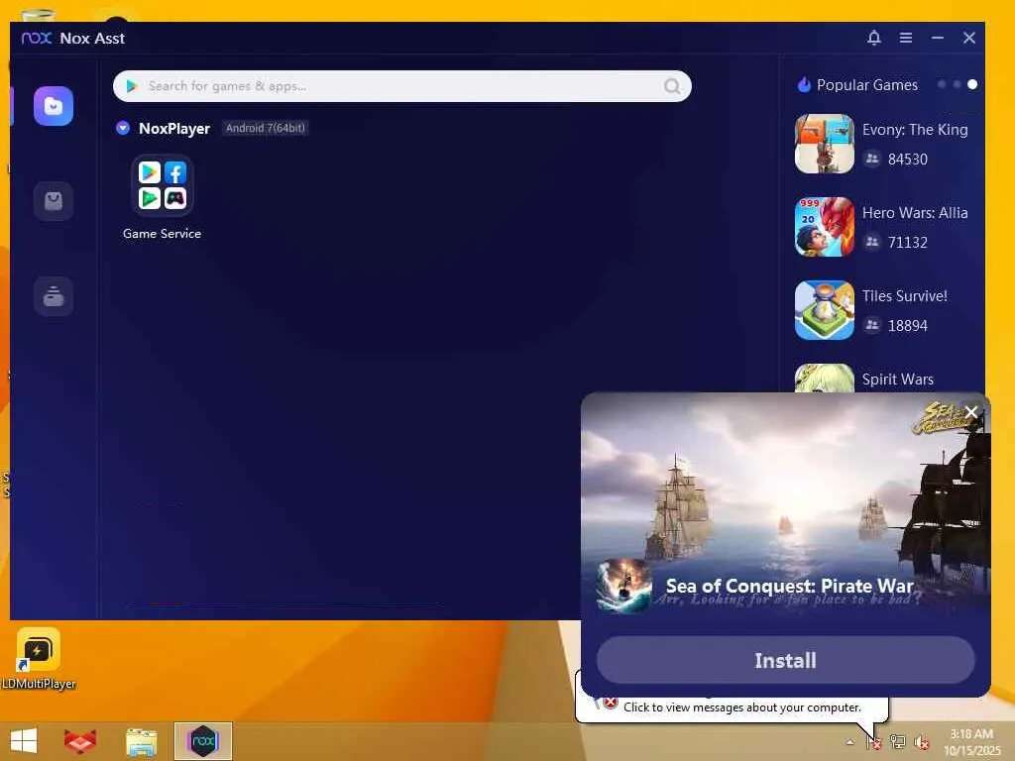1015x761 pixels.
Task: Click the Evony: The King title
Action: click(x=915, y=130)
